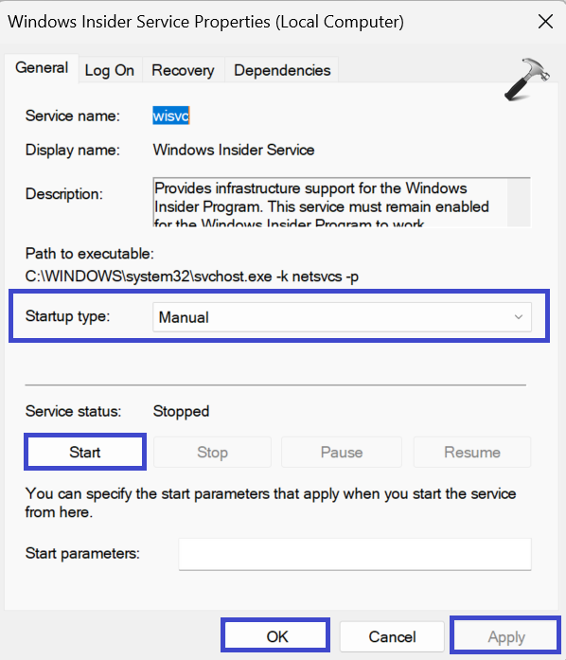Switch to the Log On tab
This screenshot has height=660, width=566.
coord(110,70)
